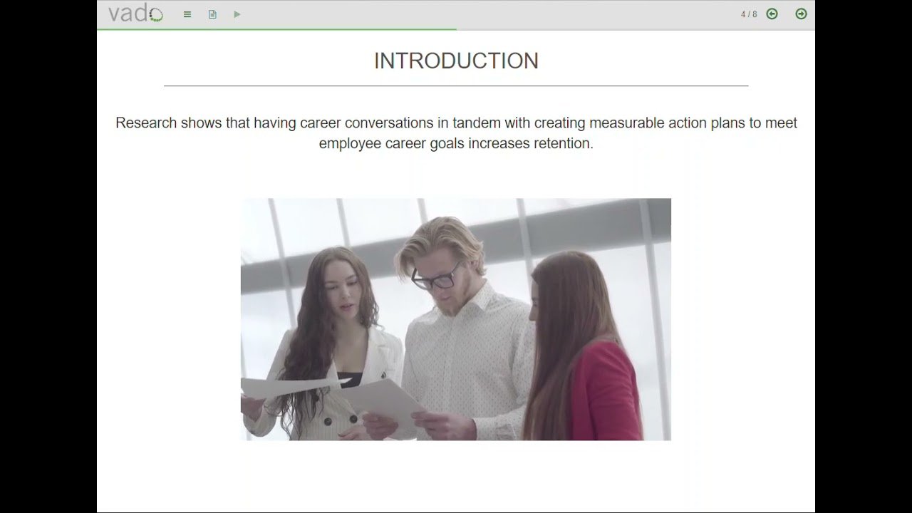
Task: Go to the previous slide with the left arrow
Action: tap(772, 14)
